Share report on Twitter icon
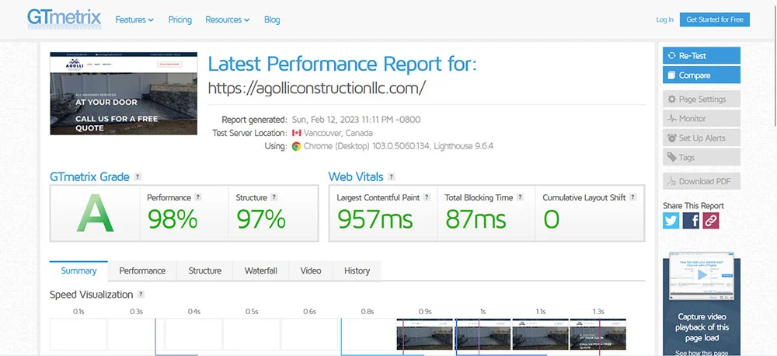The width and height of the screenshot is (777, 356). (671, 221)
